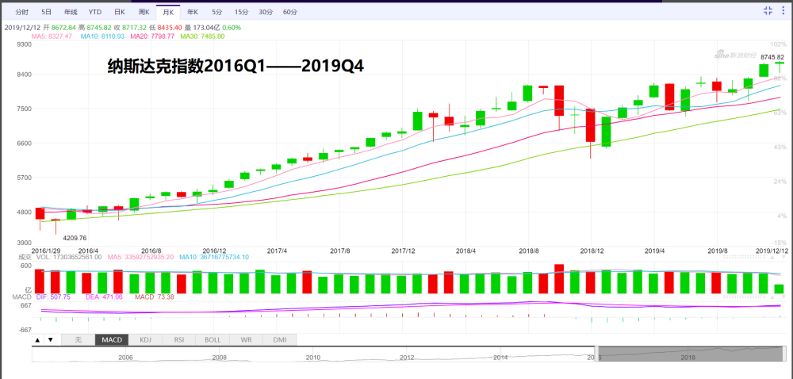Select the 无 indicator option

pos(78,339)
